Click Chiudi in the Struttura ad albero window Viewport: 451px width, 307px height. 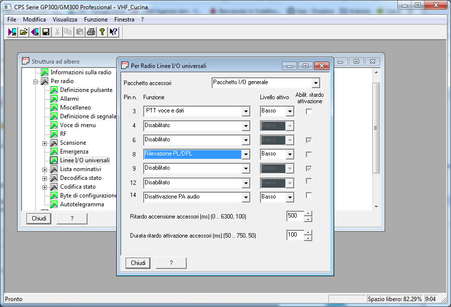click(39, 219)
